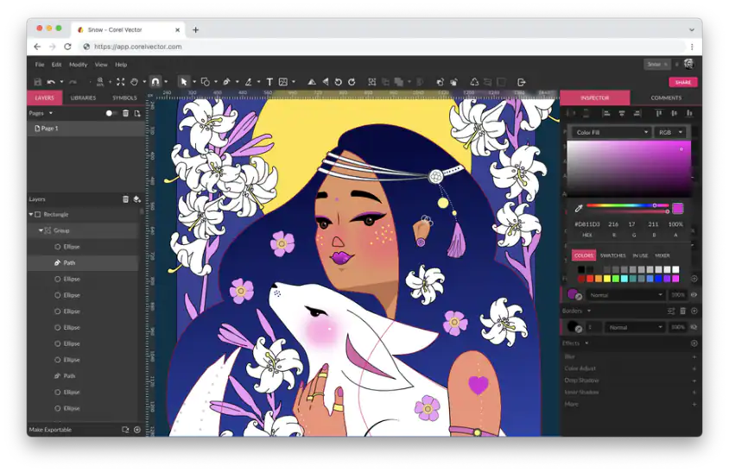The width and height of the screenshot is (729, 472).
Task: Choose the Text tool
Action: (269, 82)
